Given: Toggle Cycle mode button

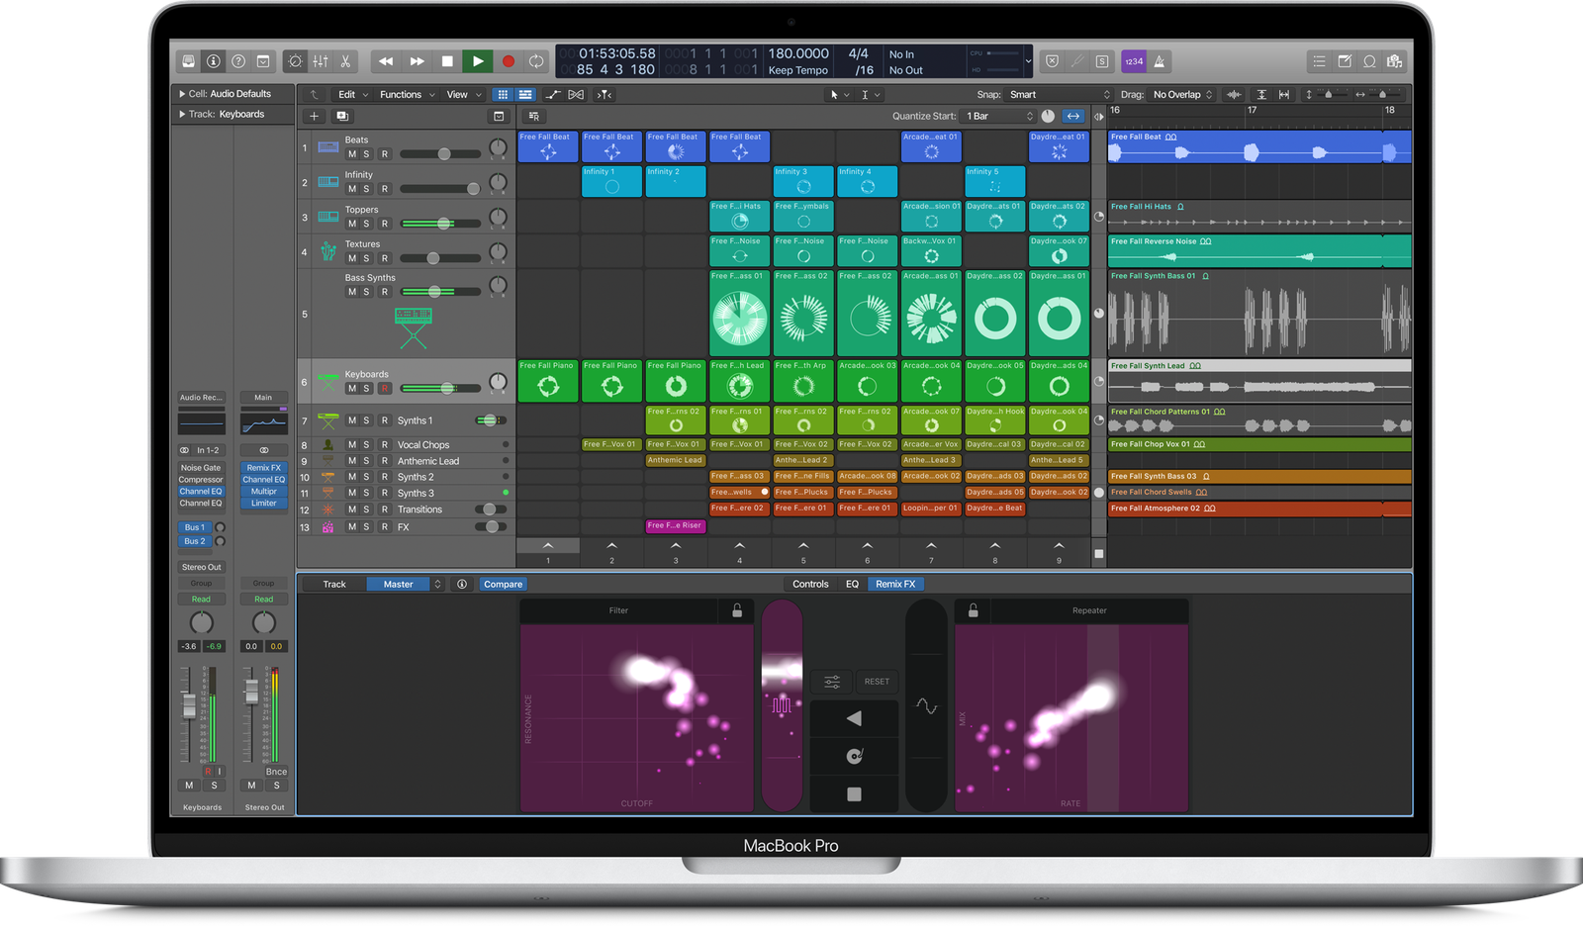Looking at the screenshot, I should tap(536, 61).
